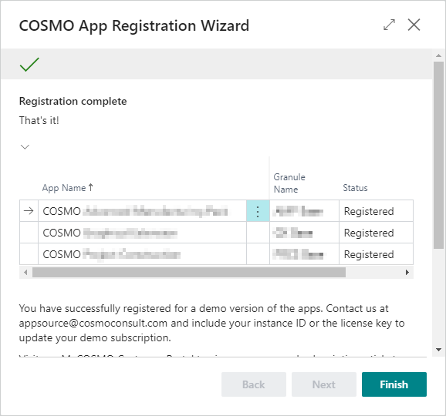Click the vertical scrollbar down arrow
Viewport: 446px width, 416px height.
(438, 350)
